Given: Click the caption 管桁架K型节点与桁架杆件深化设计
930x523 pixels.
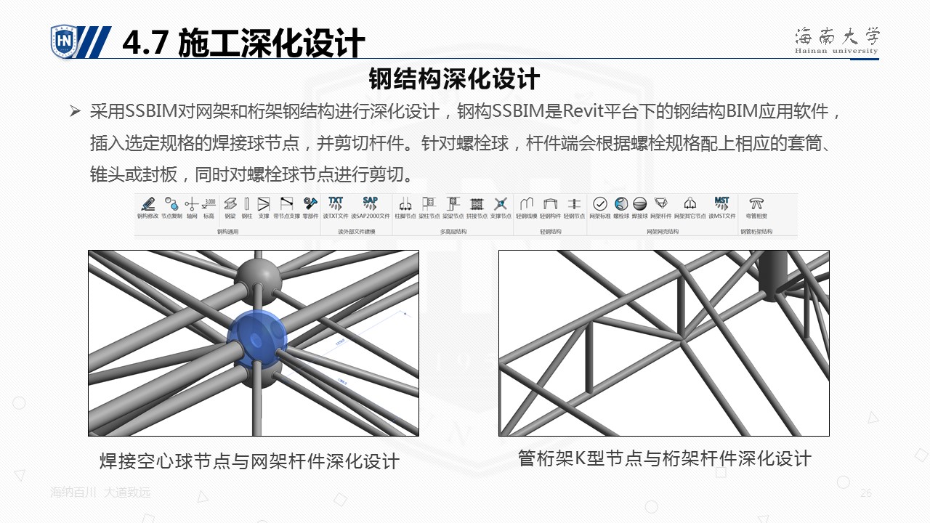Looking at the screenshot, I should tap(665, 458).
